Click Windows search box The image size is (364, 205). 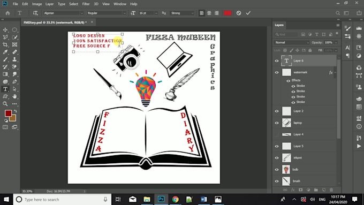point(62,200)
